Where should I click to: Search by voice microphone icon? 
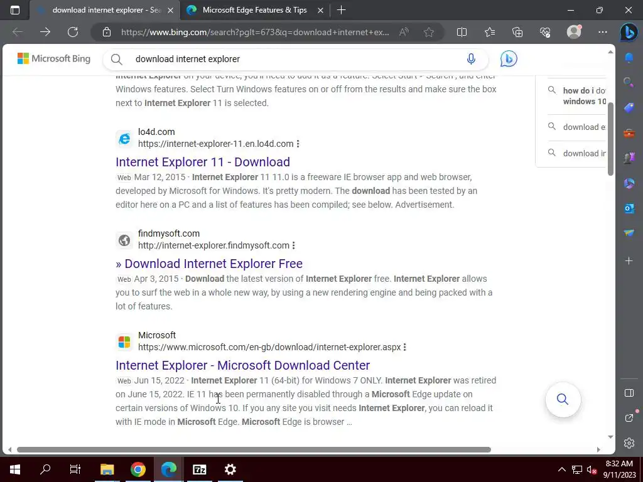point(471,59)
